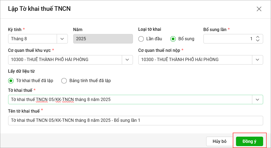Click the Tờ khai thuế selection field
The image size is (271, 148).
[x=130, y=99]
